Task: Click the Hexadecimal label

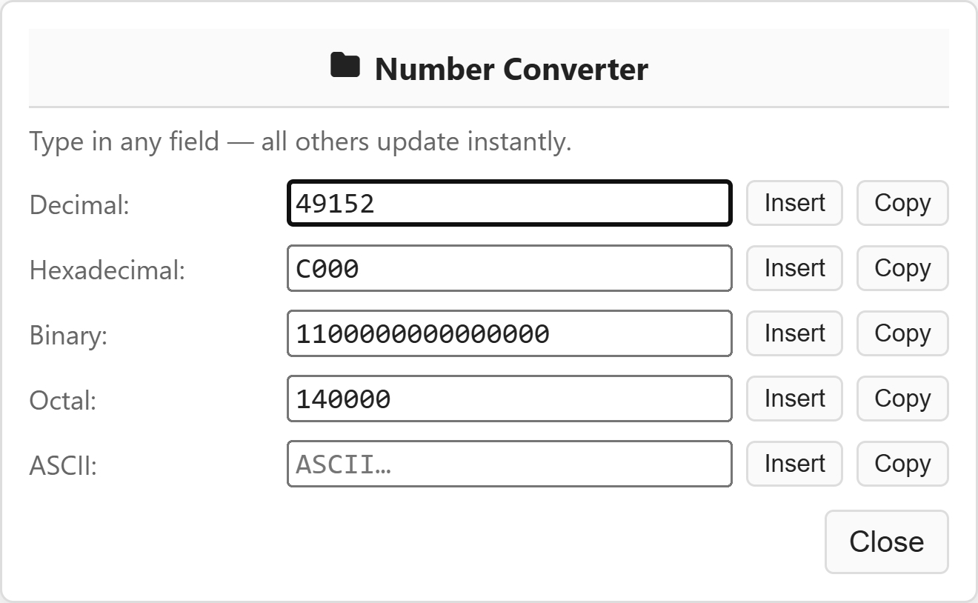Action: [107, 270]
